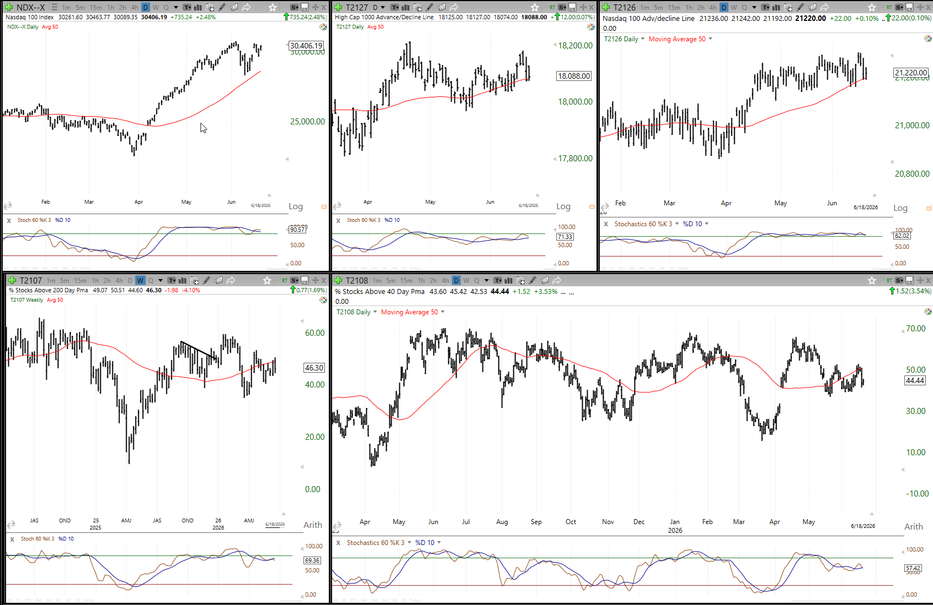Expand the T2108 Daily plot dropdown
Viewport: 933px width, 605px height.
click(375, 312)
